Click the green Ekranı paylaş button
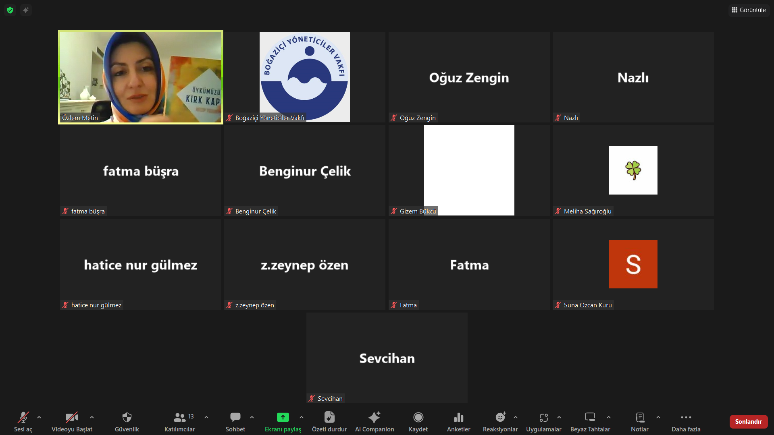The height and width of the screenshot is (435, 774). (x=283, y=418)
